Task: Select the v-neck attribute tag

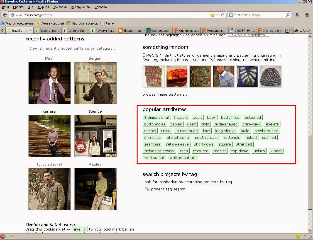Action: [276, 151]
